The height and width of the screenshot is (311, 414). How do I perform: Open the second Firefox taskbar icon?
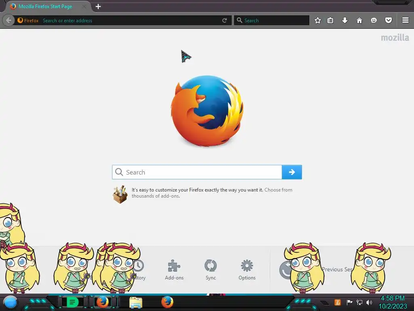[x=167, y=302]
